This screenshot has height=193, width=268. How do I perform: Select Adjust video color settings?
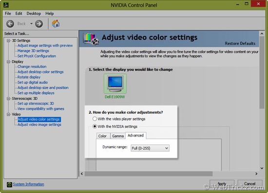[39, 119]
